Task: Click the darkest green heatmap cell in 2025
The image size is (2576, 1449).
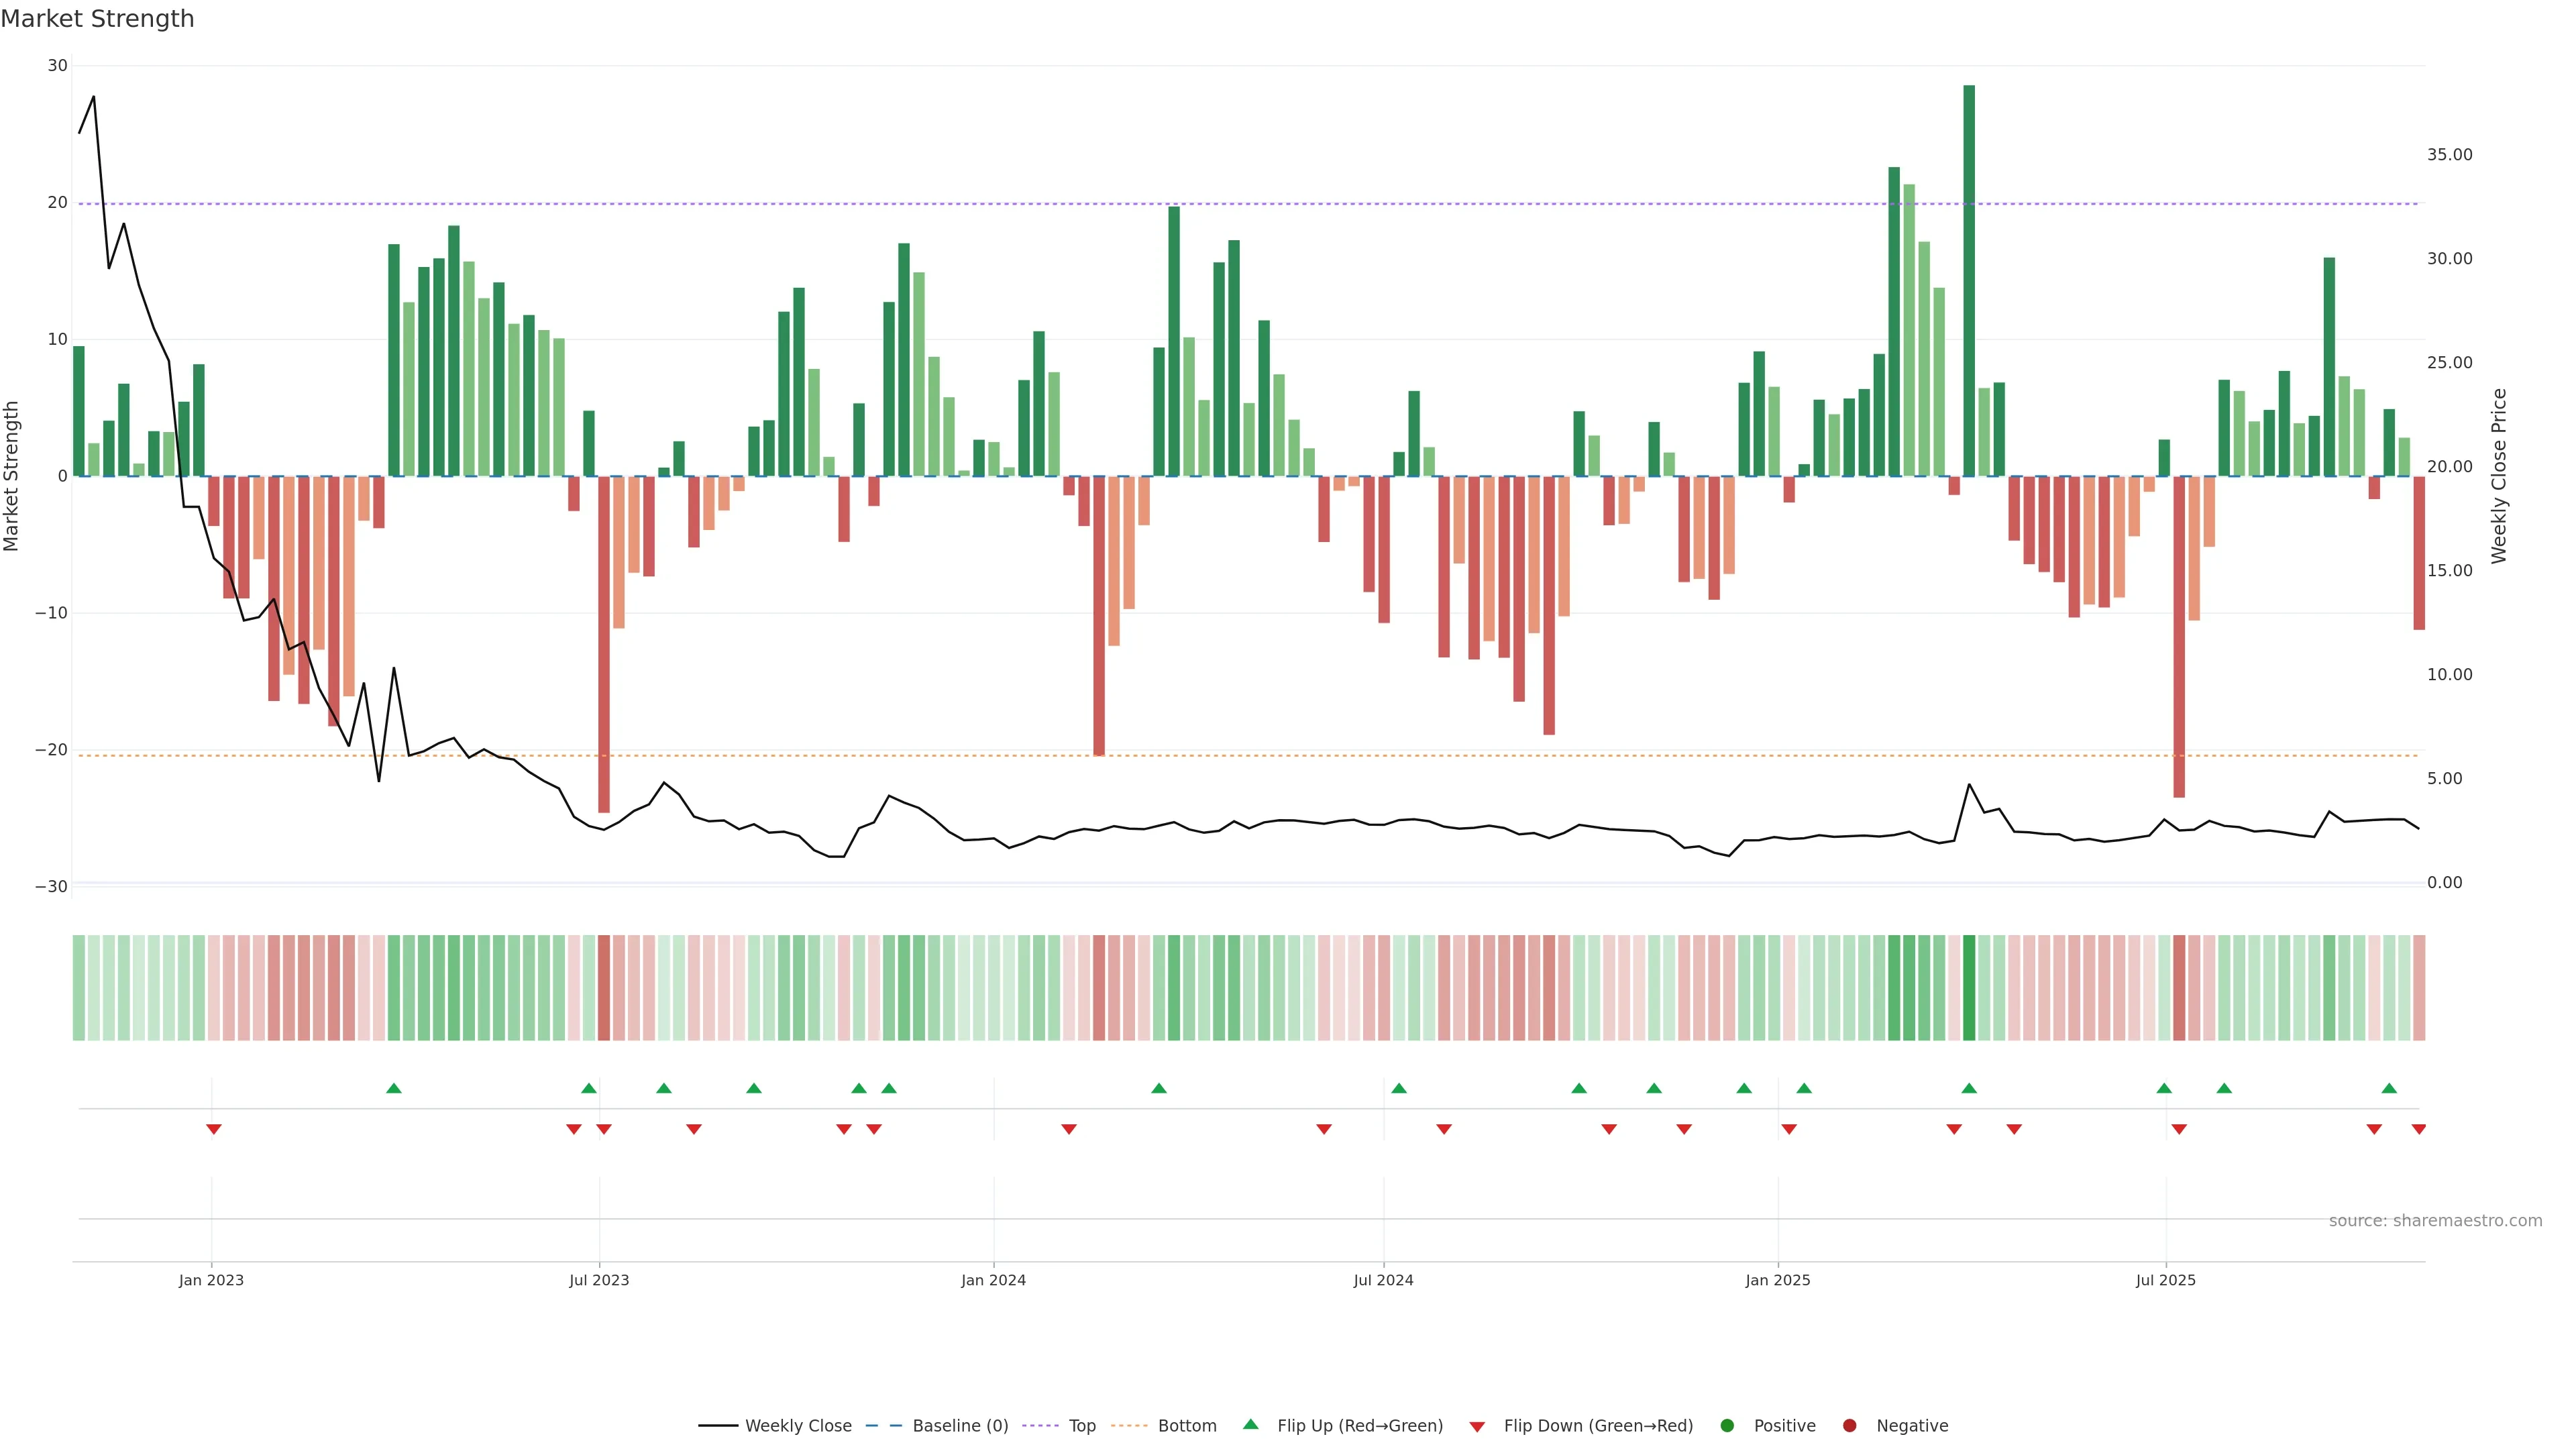Action: [1969, 988]
